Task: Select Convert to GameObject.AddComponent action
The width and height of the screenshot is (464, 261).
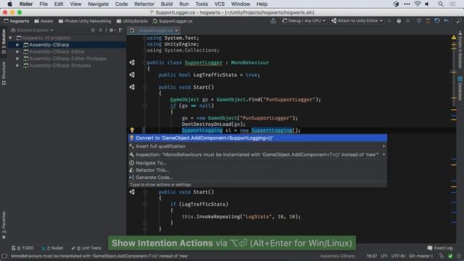Action: click(257, 138)
